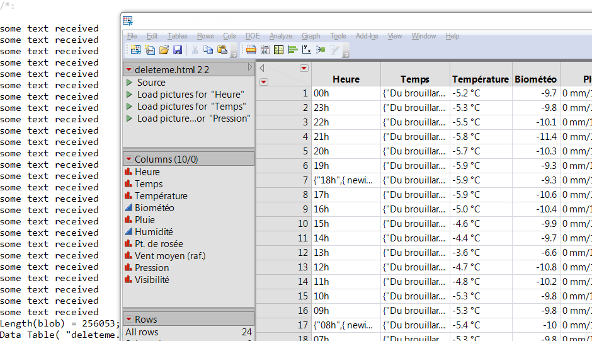This screenshot has width=592, height=341.
Task: Open the Analyze menu
Action: pyautogui.click(x=281, y=36)
